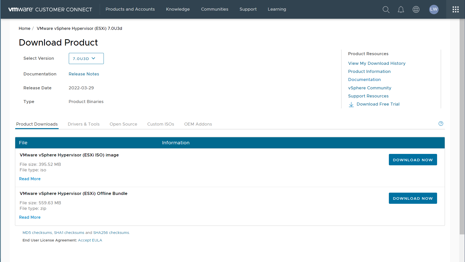Select the Product Downloads tab

(37, 124)
